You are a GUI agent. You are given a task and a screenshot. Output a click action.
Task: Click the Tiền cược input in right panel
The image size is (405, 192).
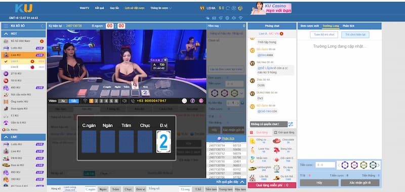click(325, 165)
